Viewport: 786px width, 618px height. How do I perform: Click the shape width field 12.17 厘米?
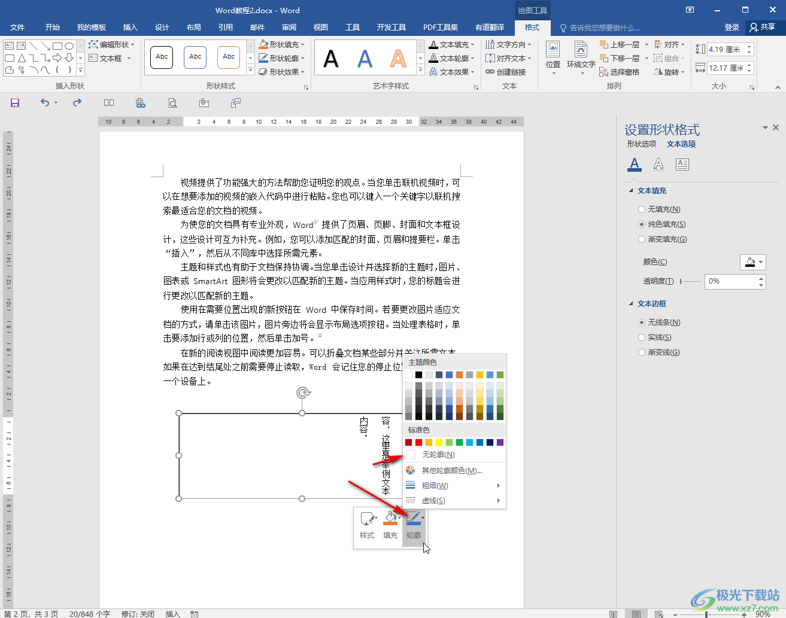click(x=726, y=68)
